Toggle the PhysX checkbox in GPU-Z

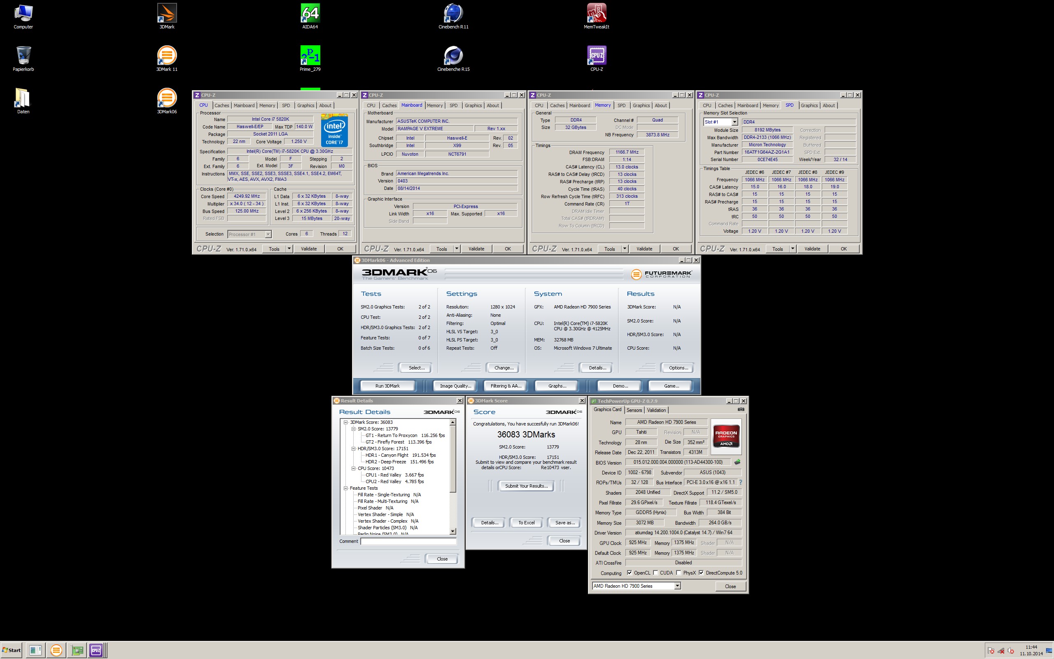coord(679,573)
